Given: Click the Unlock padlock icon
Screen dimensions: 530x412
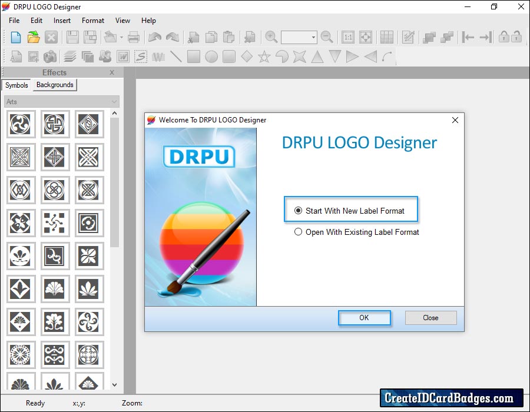Looking at the screenshot, I should pos(516,36).
